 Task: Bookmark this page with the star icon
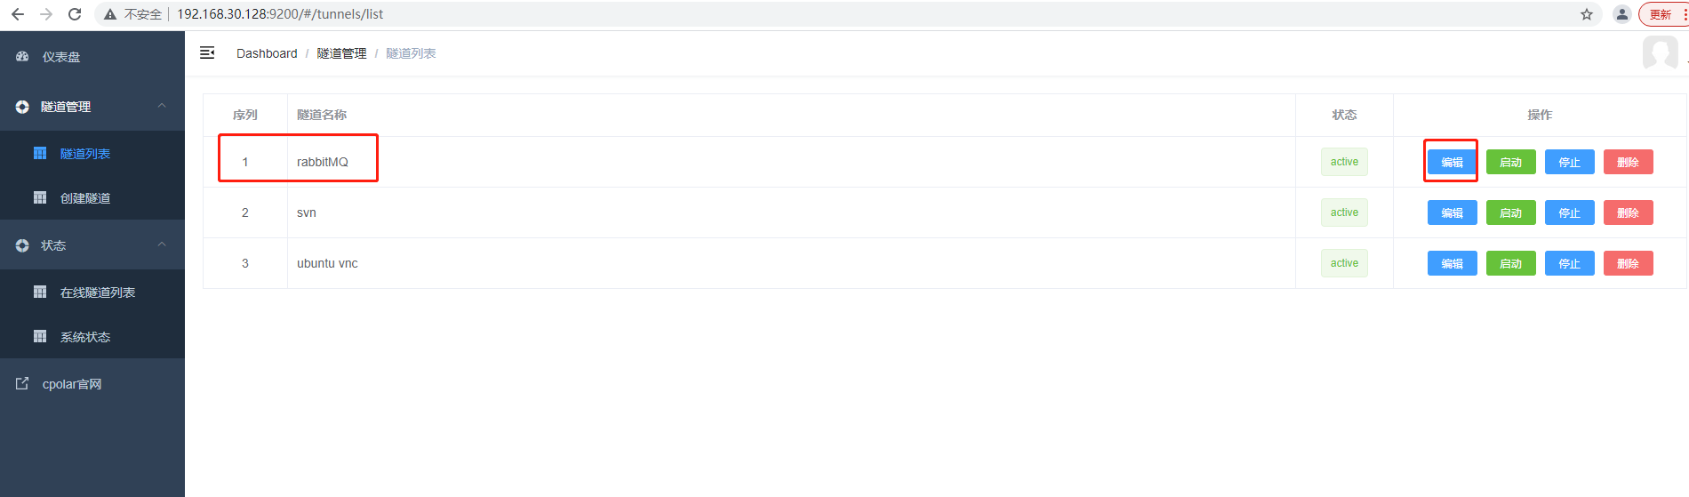pos(1587,14)
